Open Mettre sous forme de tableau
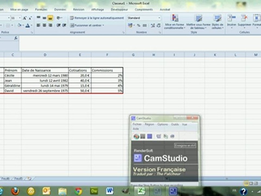The width and height of the screenshot is (261, 196). tap(198, 22)
